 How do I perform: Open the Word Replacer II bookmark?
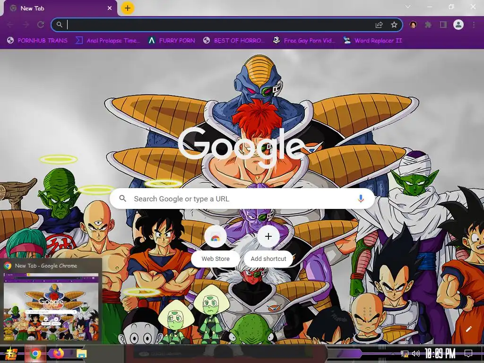[372, 41]
